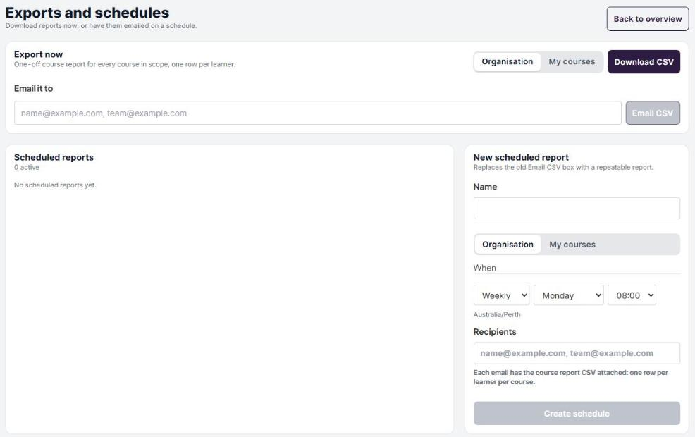Viewport: 695px width, 437px height.
Task: Click the Exports and schedules heading
Action: coord(87,13)
